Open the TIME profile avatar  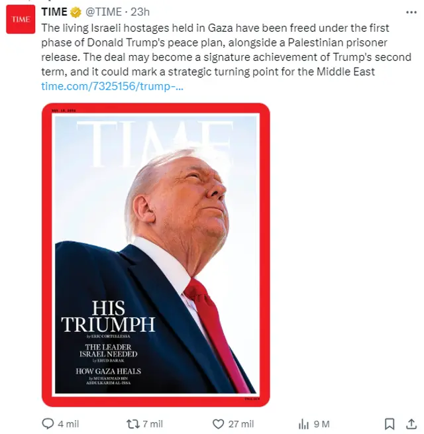point(20,20)
